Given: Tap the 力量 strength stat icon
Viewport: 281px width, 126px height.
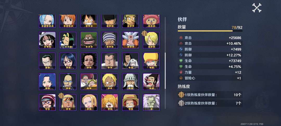Looking at the screenshot, I should pyautogui.click(x=181, y=72).
